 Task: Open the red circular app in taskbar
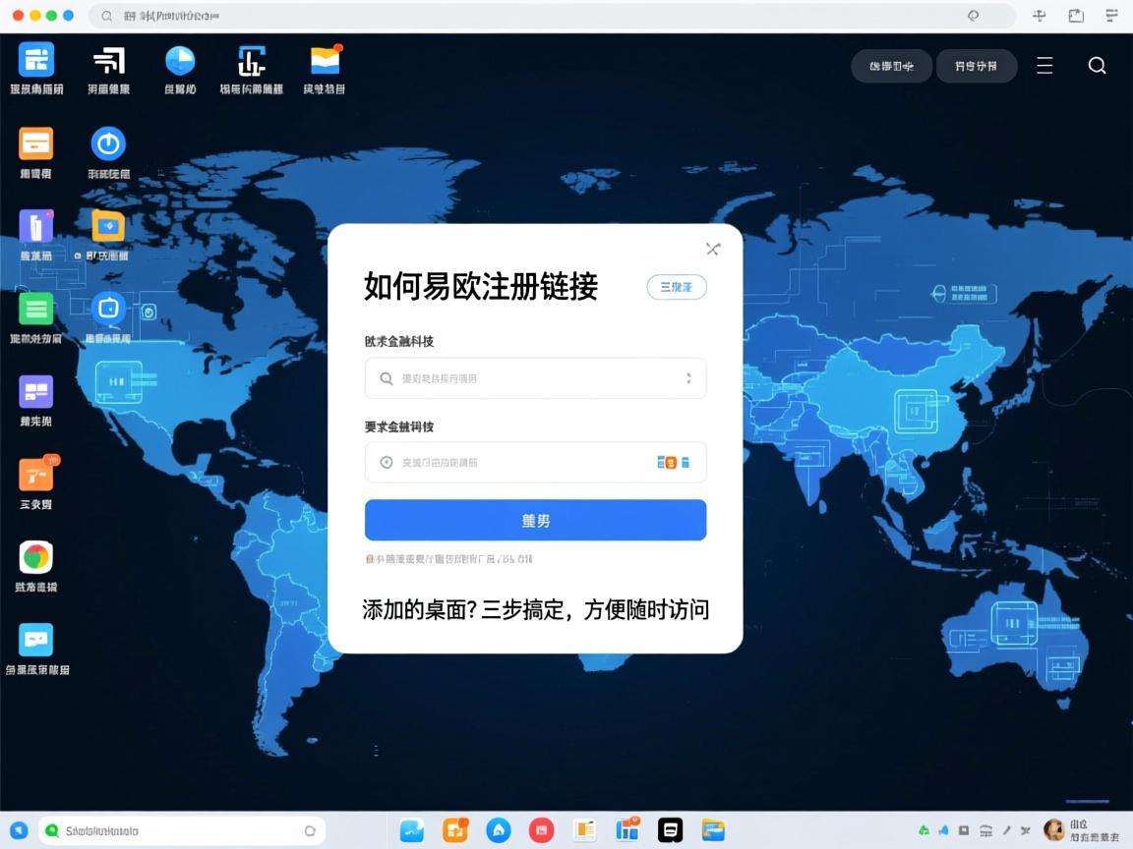click(x=541, y=830)
